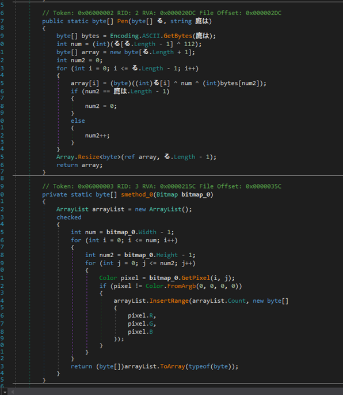Select the constant 112

click(x=189, y=44)
